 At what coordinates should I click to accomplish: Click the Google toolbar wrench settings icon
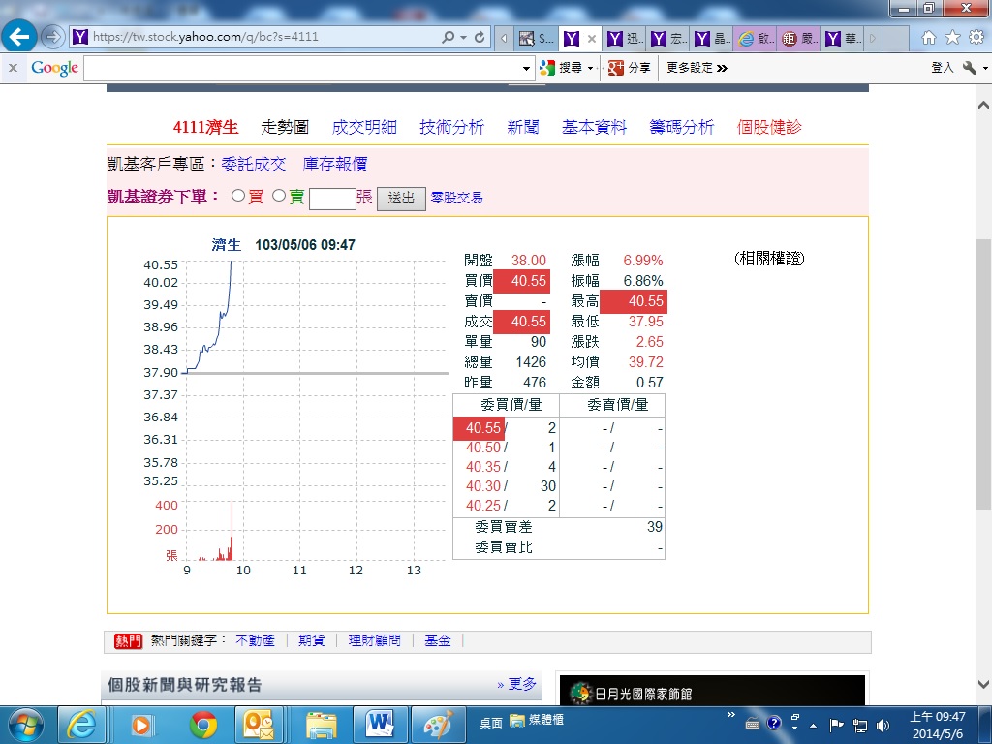click(x=970, y=68)
